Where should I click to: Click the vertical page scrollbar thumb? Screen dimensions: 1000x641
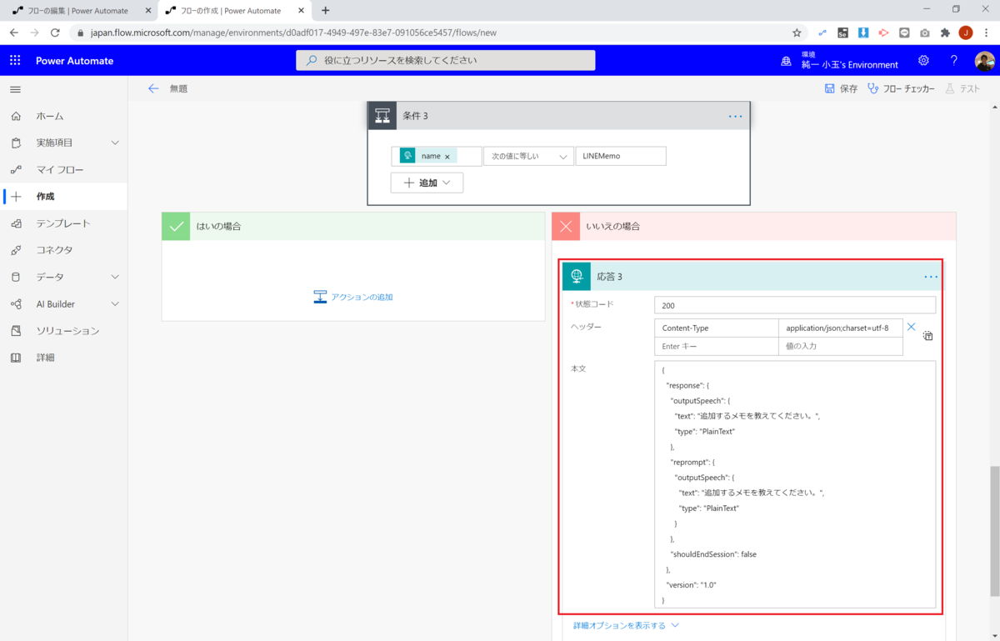click(x=993, y=531)
